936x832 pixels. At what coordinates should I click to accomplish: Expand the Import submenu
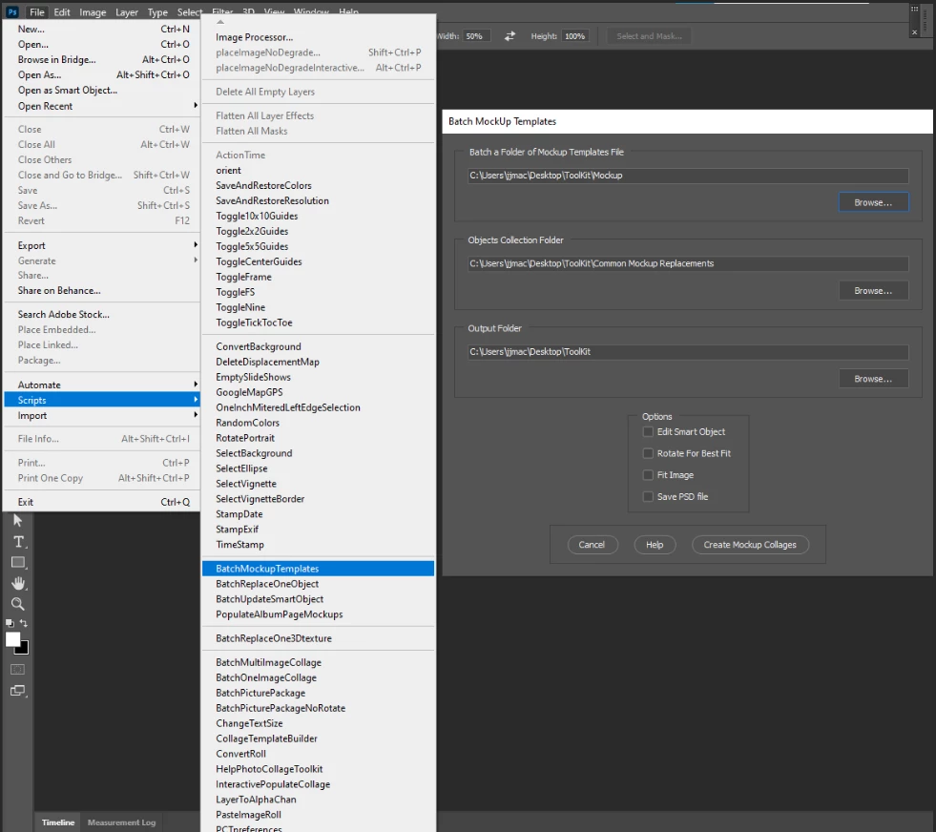pos(101,415)
